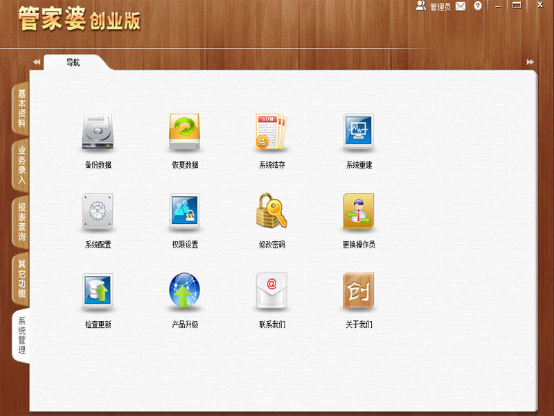Click the 更换操作员 label text

click(359, 245)
